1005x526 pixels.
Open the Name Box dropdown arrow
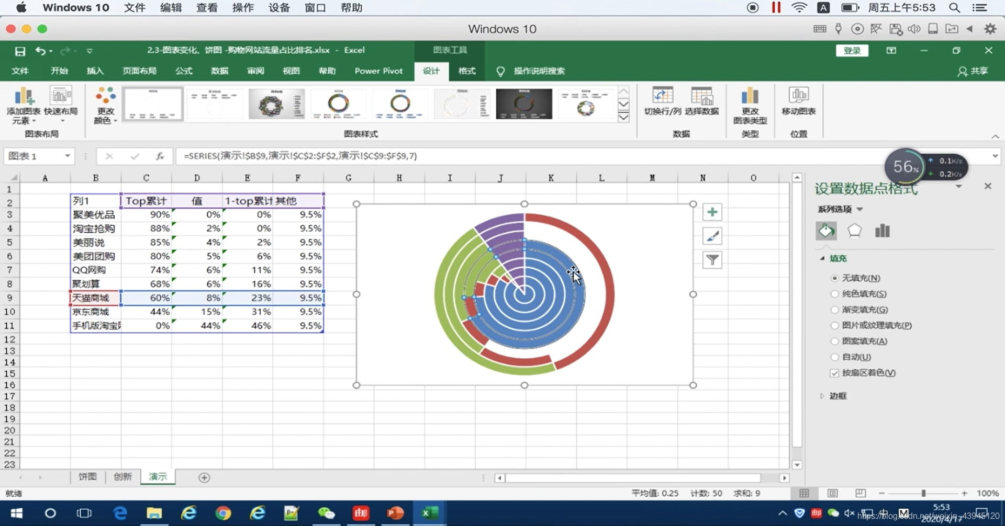tap(68, 156)
